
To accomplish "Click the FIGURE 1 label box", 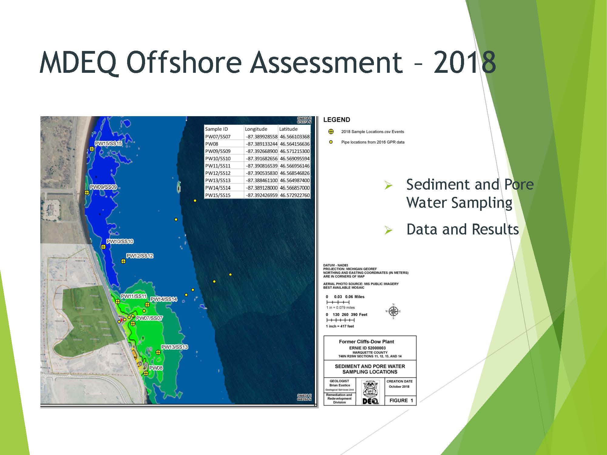I will [x=401, y=400].
